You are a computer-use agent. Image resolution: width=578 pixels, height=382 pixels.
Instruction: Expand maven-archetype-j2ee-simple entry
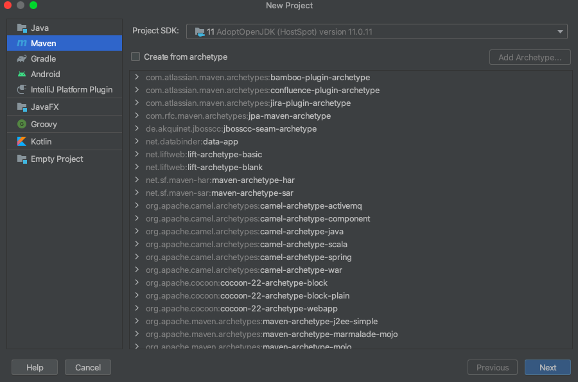click(x=137, y=321)
